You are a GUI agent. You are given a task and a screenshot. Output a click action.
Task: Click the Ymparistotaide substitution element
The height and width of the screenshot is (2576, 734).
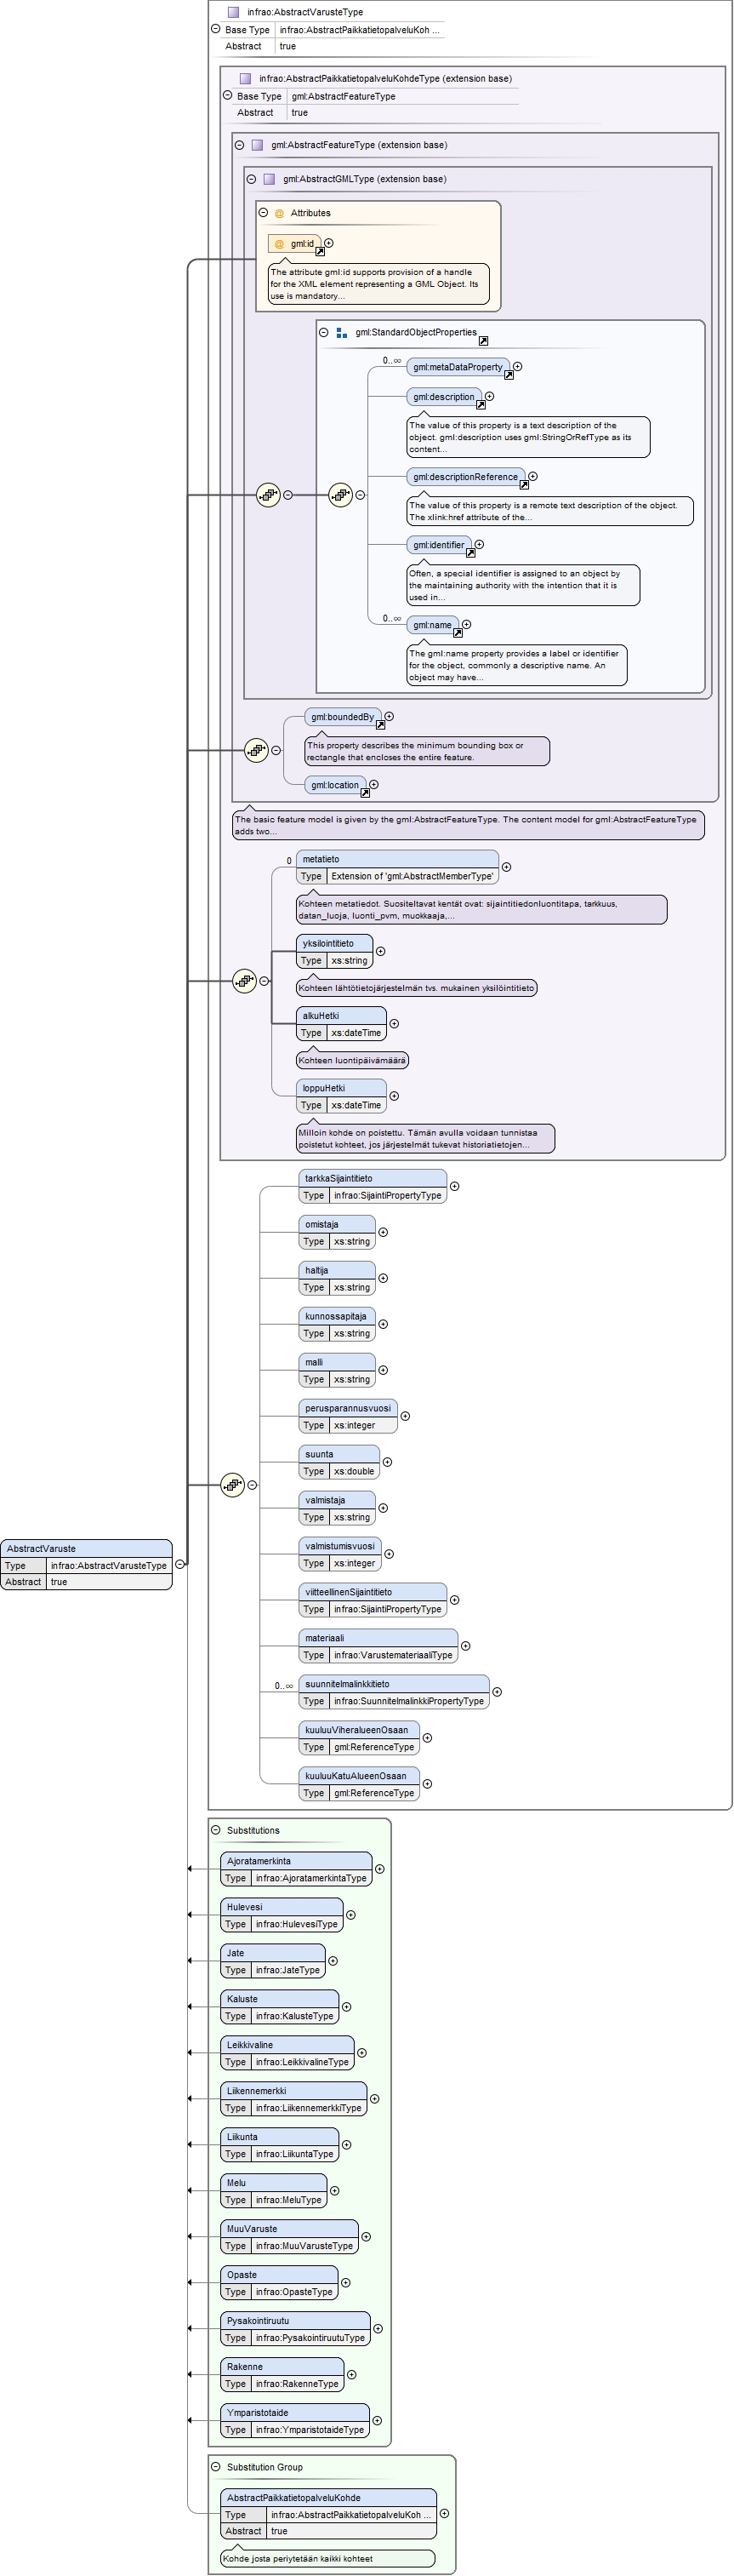(x=294, y=2413)
